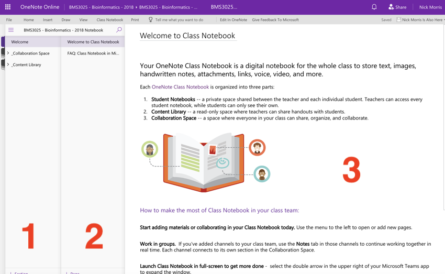Click Give Feedback To Microsoft

(x=275, y=20)
